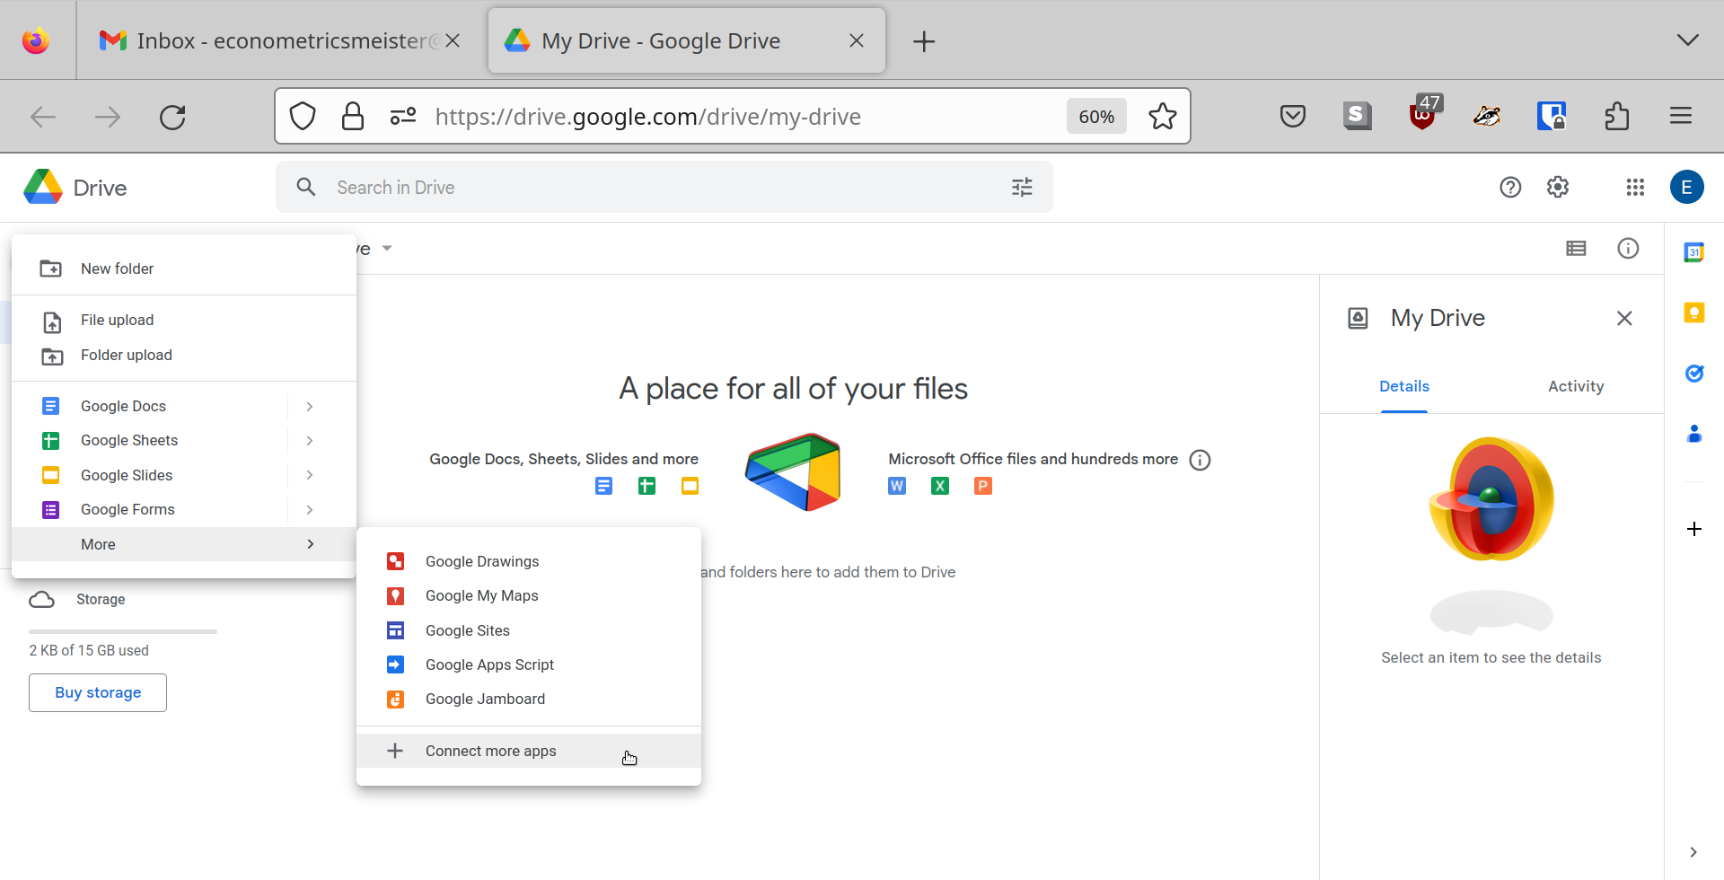The height and width of the screenshot is (880, 1724).
Task: Select Google My Maps
Action: click(529, 595)
